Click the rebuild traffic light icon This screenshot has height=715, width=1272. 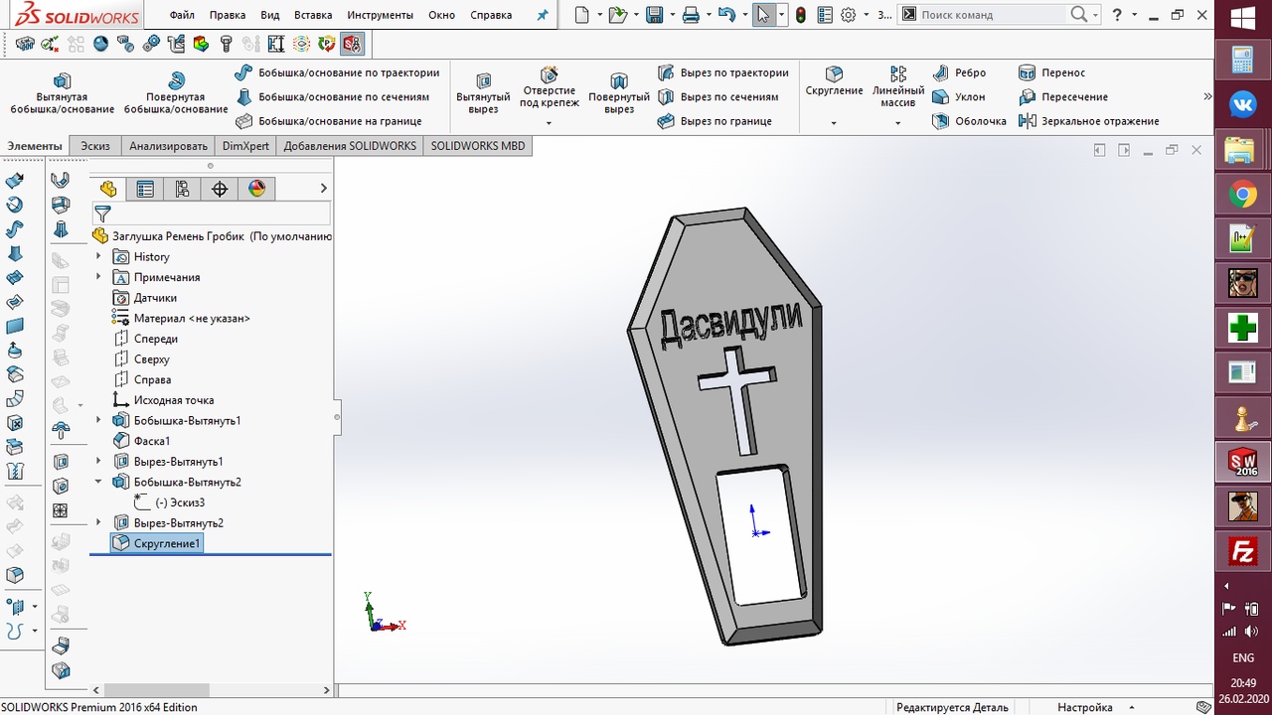(x=800, y=15)
